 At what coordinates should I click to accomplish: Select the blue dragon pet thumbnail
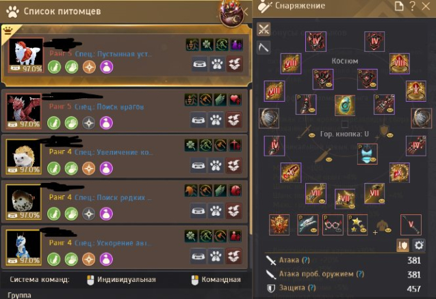point(24,248)
